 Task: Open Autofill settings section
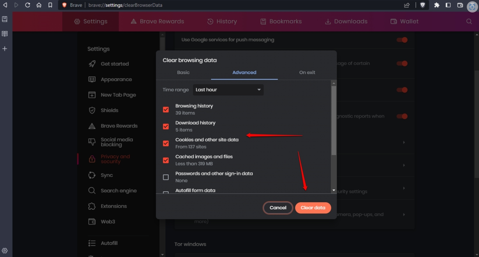tap(109, 243)
